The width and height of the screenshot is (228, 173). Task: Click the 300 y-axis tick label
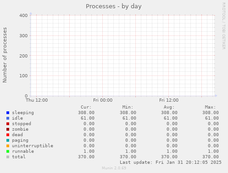23,36
